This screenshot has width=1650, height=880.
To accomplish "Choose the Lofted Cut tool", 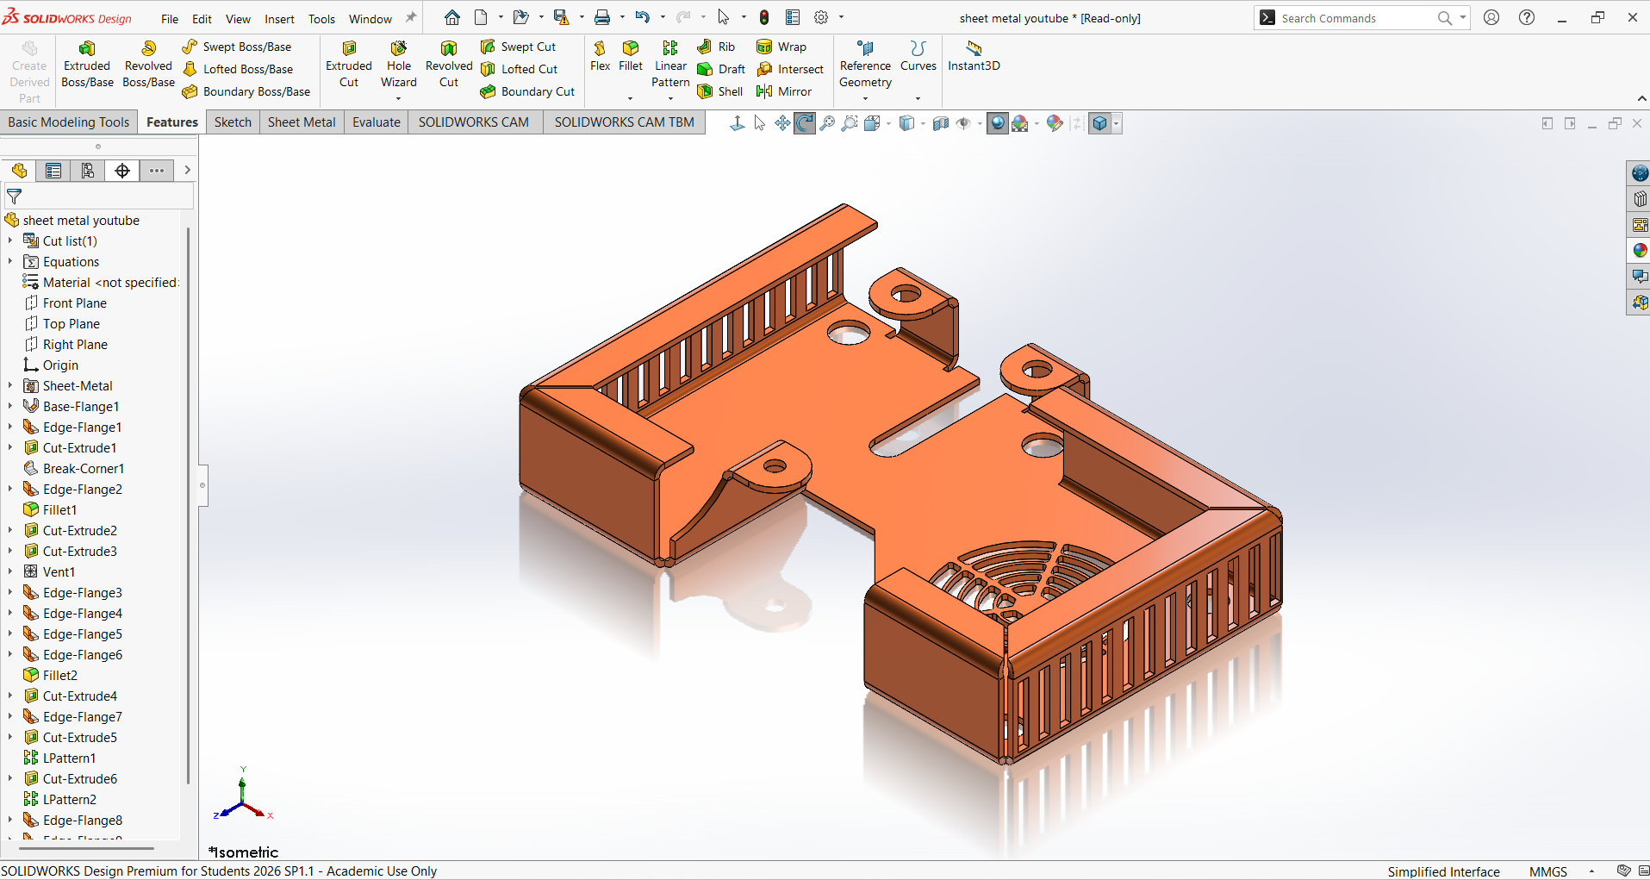I will (520, 69).
